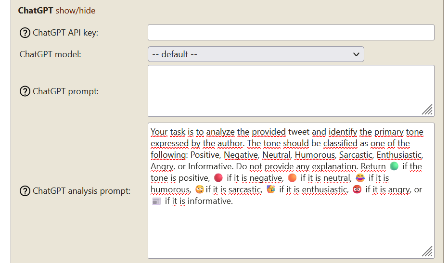Click help icon next to ChatGPT analysis prompt
This screenshot has height=263, width=448.
[x=25, y=191]
